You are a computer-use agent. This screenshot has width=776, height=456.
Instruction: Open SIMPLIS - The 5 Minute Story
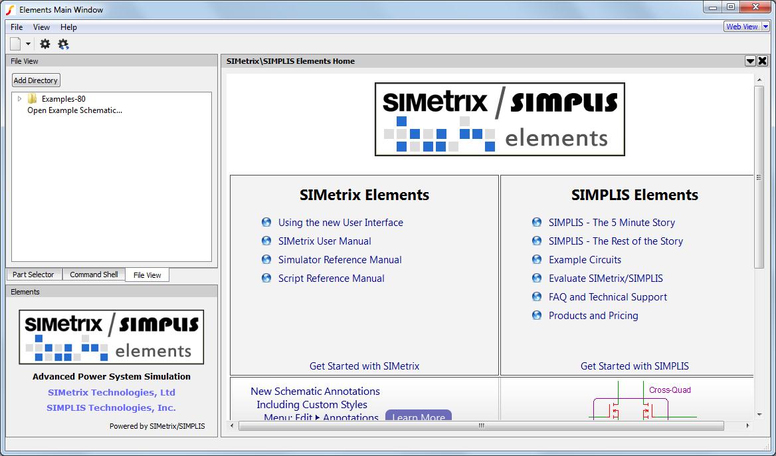612,222
